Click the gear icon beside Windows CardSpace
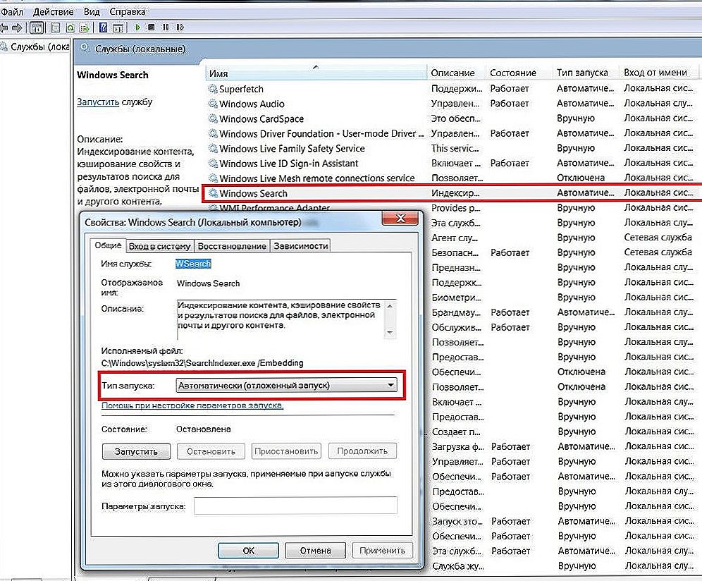This screenshot has height=581, width=702. [x=213, y=118]
